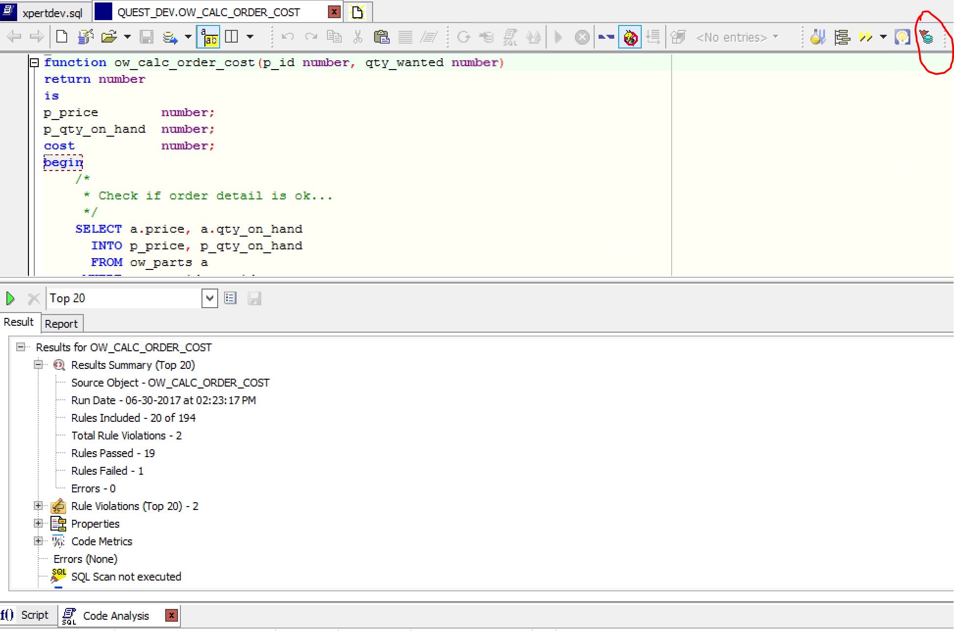Click the blue blocks icon beside Stop

[x=606, y=37]
